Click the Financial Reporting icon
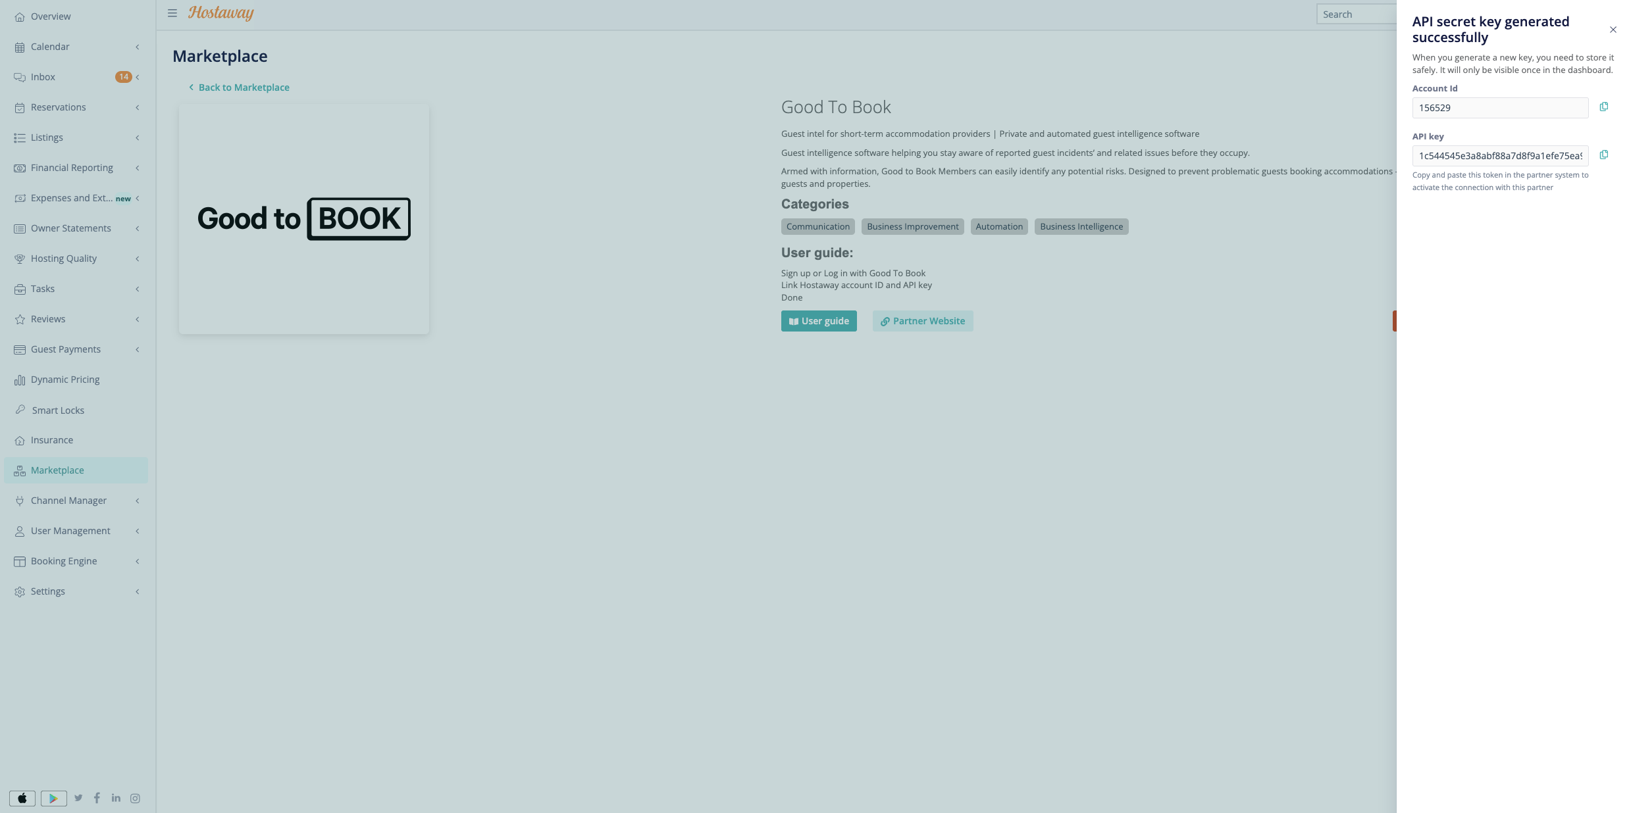1631x813 pixels. click(20, 168)
